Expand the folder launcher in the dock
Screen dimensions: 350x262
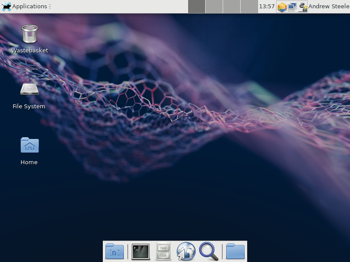pos(235,252)
